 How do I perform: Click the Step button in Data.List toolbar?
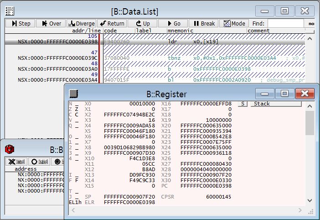click(21, 23)
